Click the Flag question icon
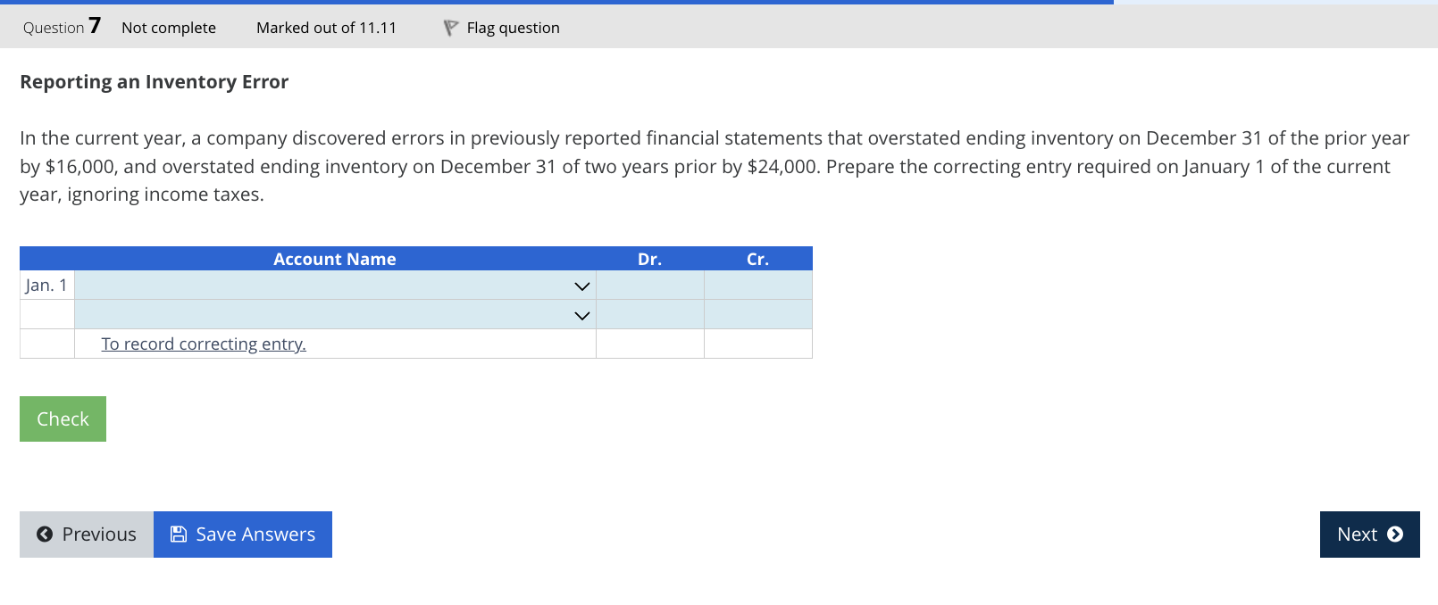This screenshot has width=1438, height=605. coord(450,28)
